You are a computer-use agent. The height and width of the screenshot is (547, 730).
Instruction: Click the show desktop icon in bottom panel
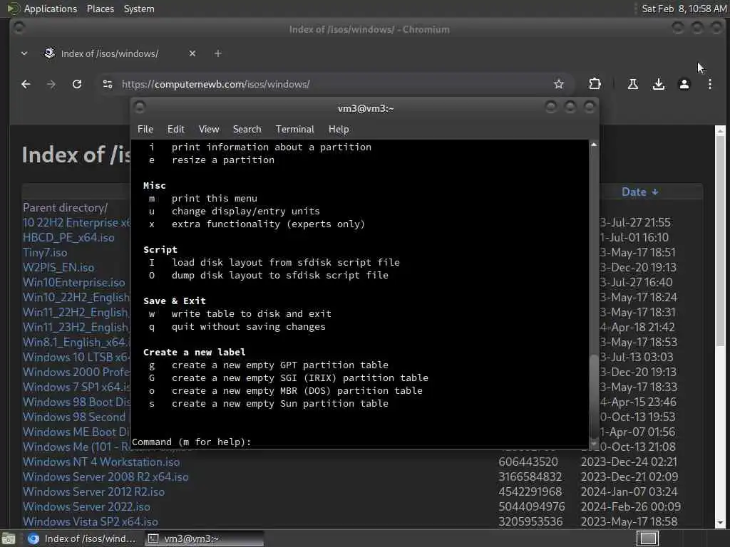[x=9, y=538]
